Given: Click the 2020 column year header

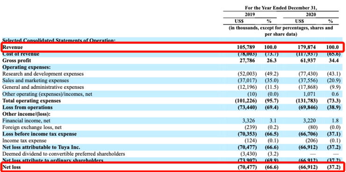Looking at the screenshot, I should coord(311,14).
